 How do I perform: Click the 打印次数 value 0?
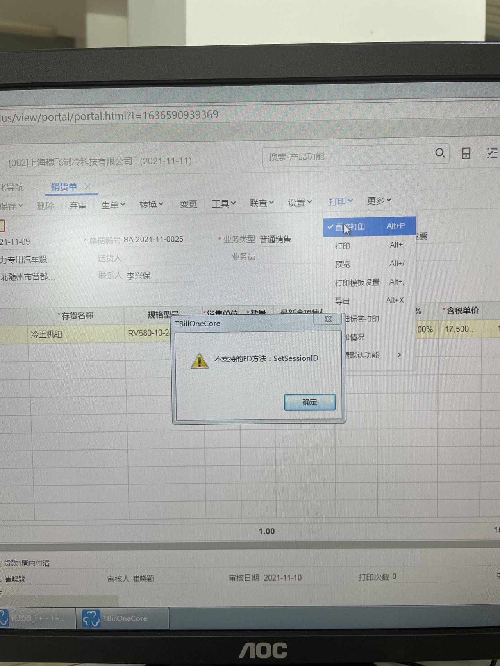tap(394, 577)
